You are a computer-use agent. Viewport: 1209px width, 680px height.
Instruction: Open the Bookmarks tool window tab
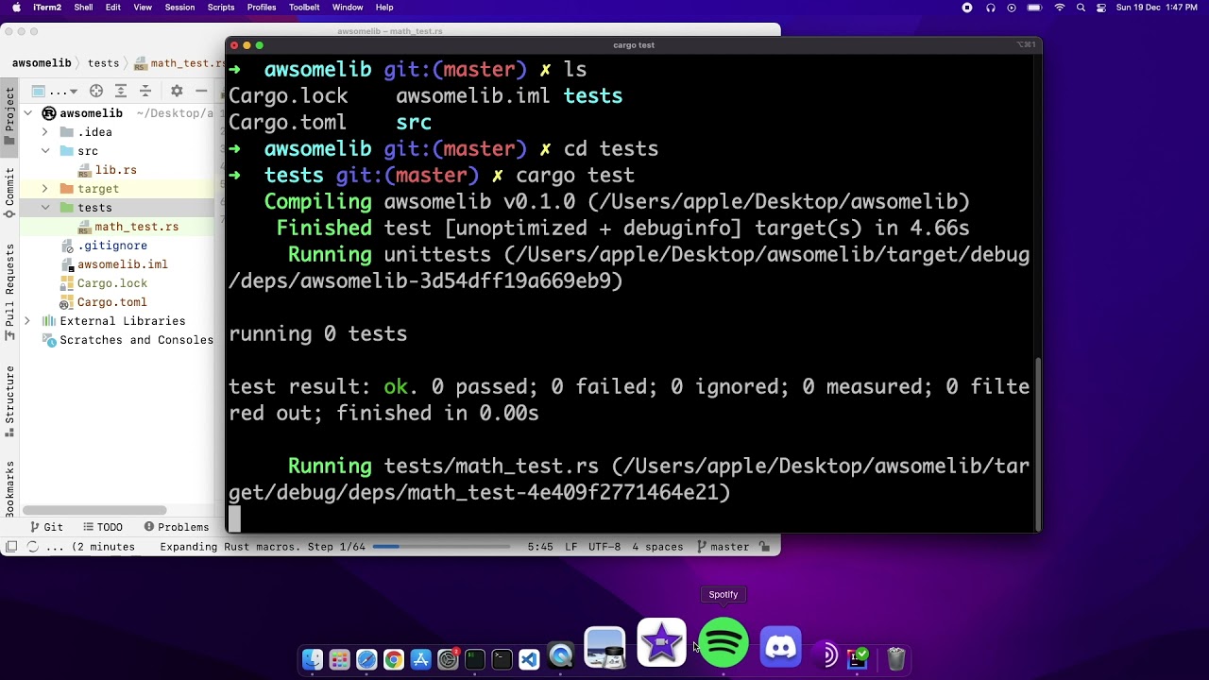point(9,489)
